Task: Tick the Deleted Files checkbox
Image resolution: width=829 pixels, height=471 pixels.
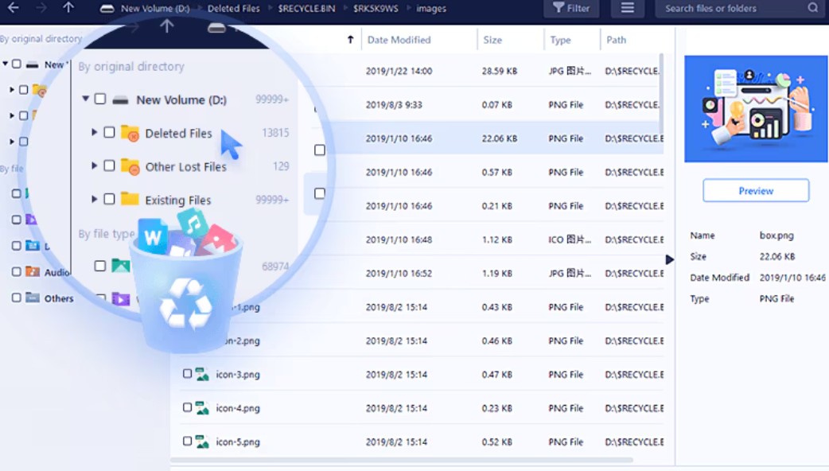Action: click(x=109, y=133)
